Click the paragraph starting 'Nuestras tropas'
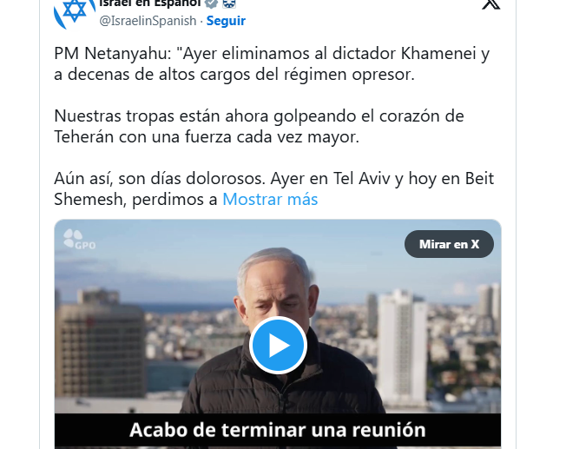Screen dimensions: 566x449 click(x=259, y=127)
